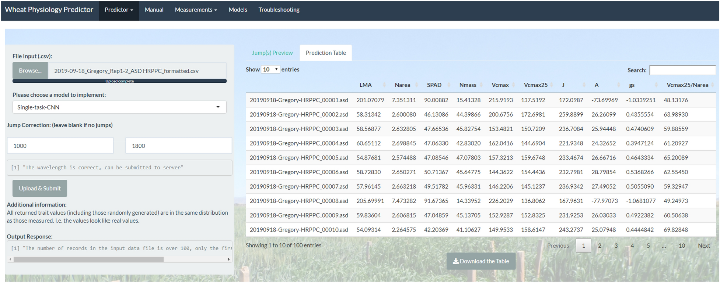Screen dimensions: 720x283
Task: Click the Showing 1 to 10 of 100 entries text
Action: coord(283,245)
